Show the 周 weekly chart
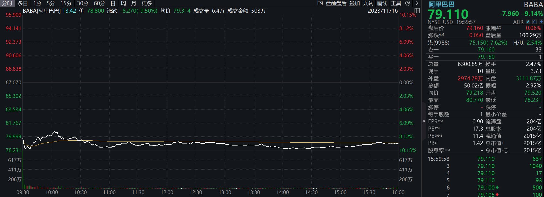This screenshot has height=197, width=544. 123,3
